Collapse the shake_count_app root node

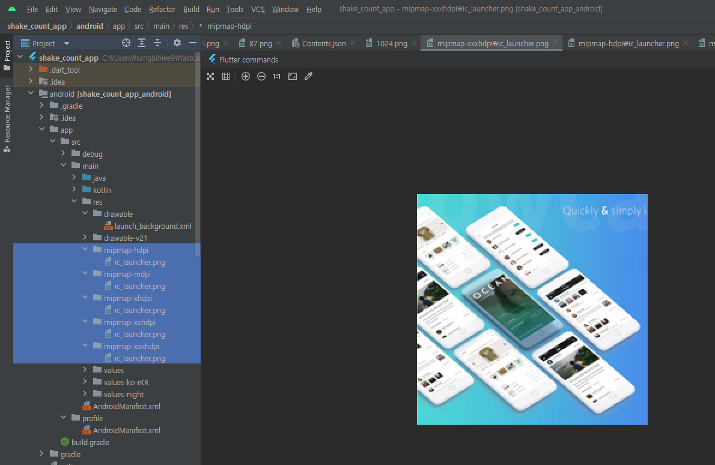tap(20, 57)
